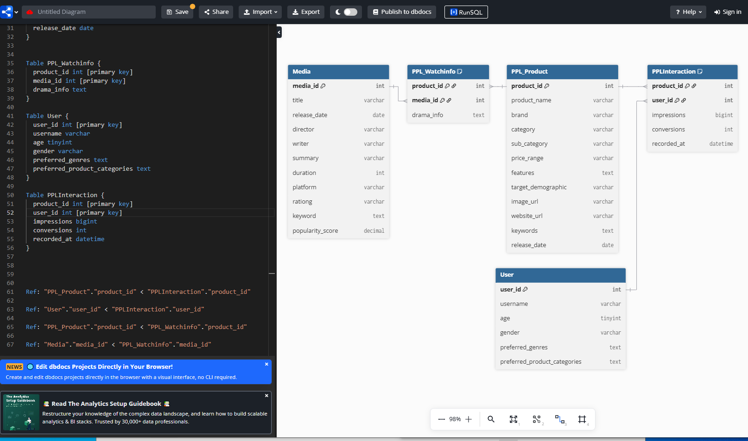Click the fit-to-screen icon in diagram toolbar
Screen dimensions: 748x441
tap(513, 419)
